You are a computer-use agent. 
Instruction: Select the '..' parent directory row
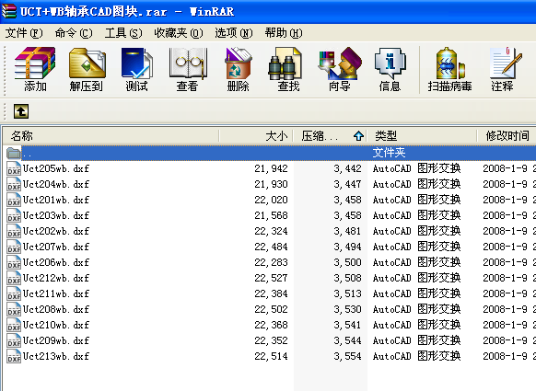270,153
